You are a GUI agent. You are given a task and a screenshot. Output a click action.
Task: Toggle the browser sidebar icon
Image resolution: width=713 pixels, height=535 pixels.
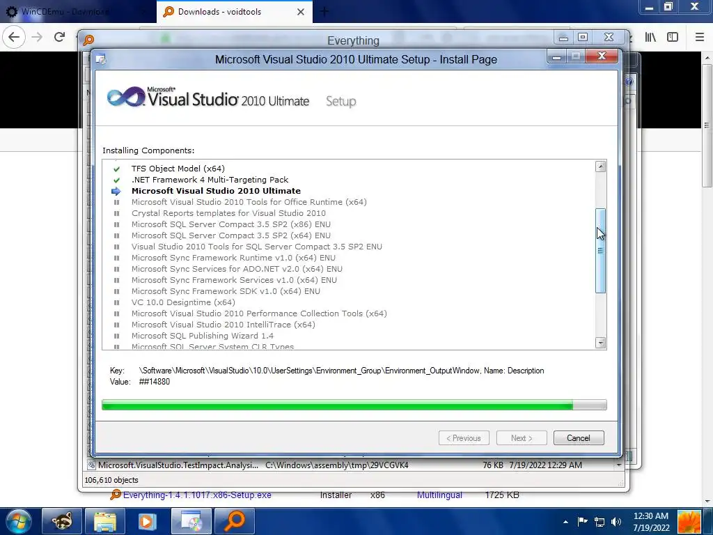tap(673, 37)
